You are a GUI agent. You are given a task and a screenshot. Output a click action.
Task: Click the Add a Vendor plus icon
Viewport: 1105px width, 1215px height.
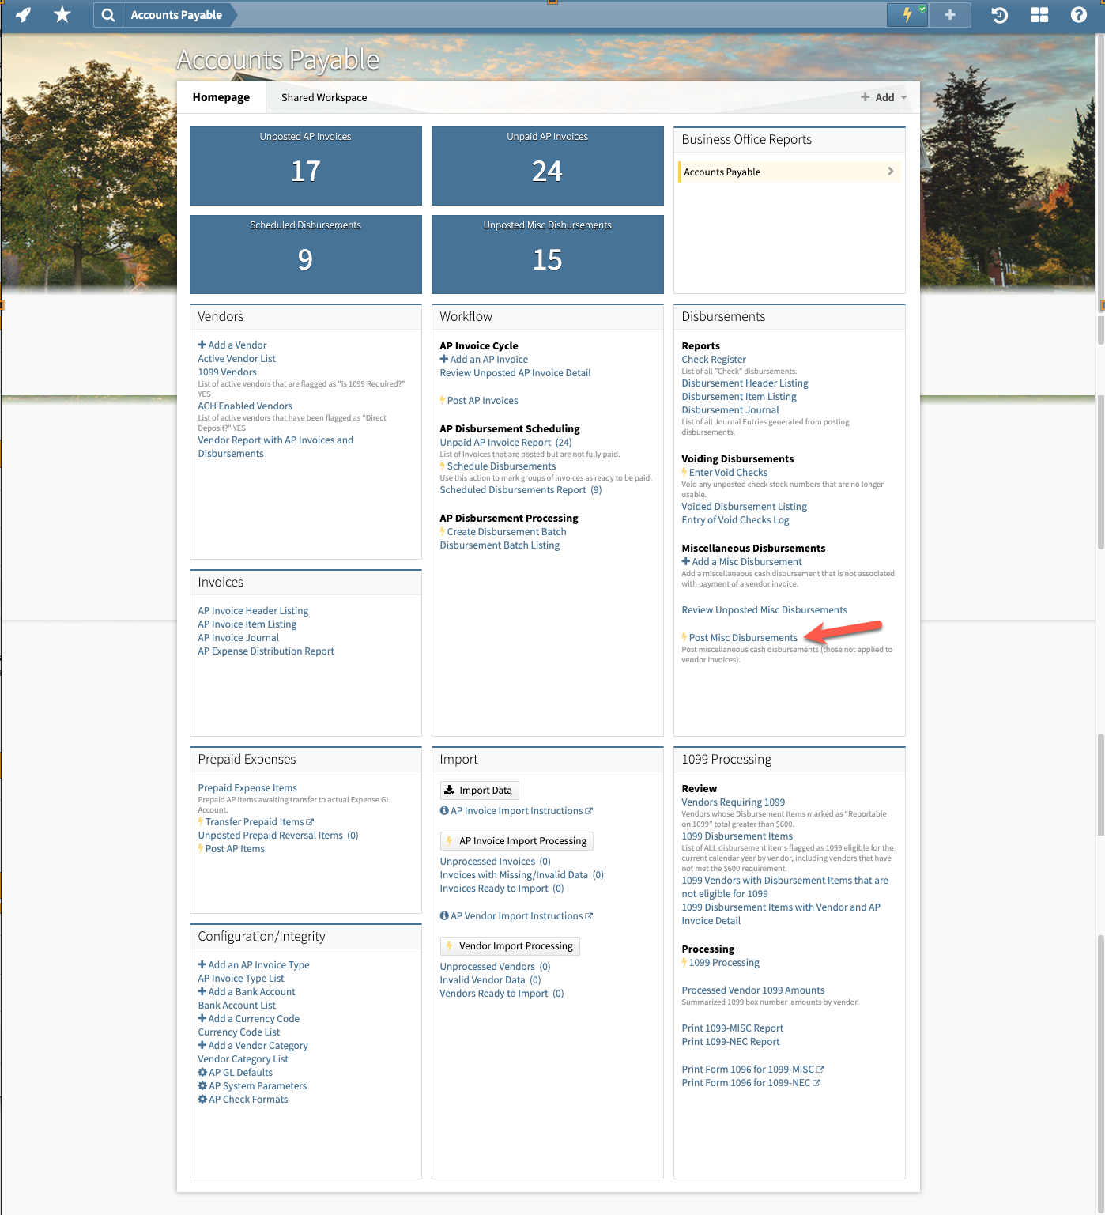point(202,345)
